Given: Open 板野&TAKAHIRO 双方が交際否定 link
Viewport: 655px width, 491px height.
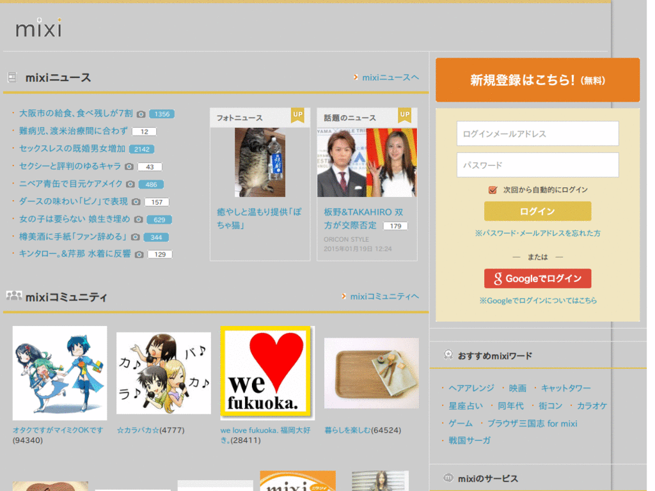Looking at the screenshot, I should [363, 219].
